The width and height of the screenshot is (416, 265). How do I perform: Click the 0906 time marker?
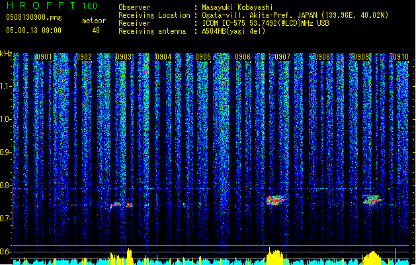243,57
